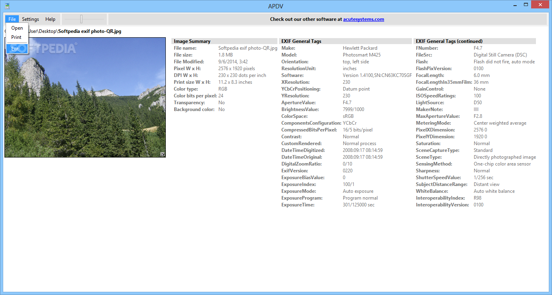Click the ComponentsConfiguration value 'YCbCr'

click(x=350, y=123)
